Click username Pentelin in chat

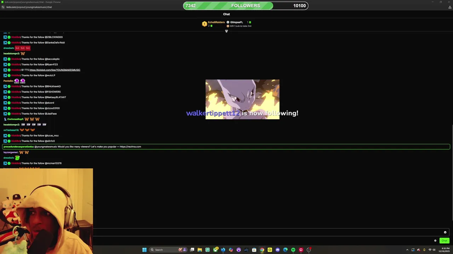tap(8, 81)
